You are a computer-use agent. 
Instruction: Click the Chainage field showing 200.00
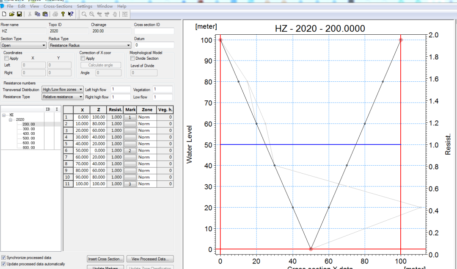[x=111, y=31]
